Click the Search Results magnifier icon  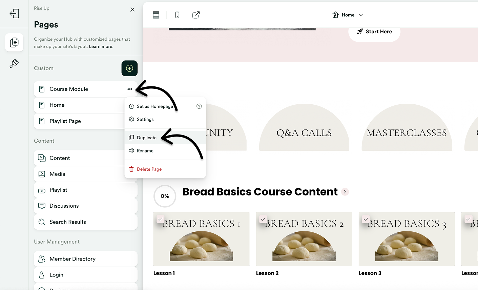click(41, 222)
